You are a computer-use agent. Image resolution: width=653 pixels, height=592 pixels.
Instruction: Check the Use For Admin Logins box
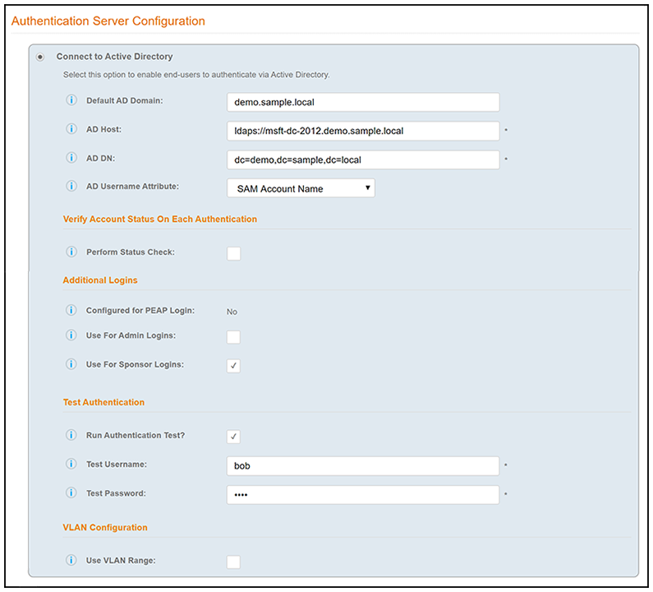tap(233, 337)
